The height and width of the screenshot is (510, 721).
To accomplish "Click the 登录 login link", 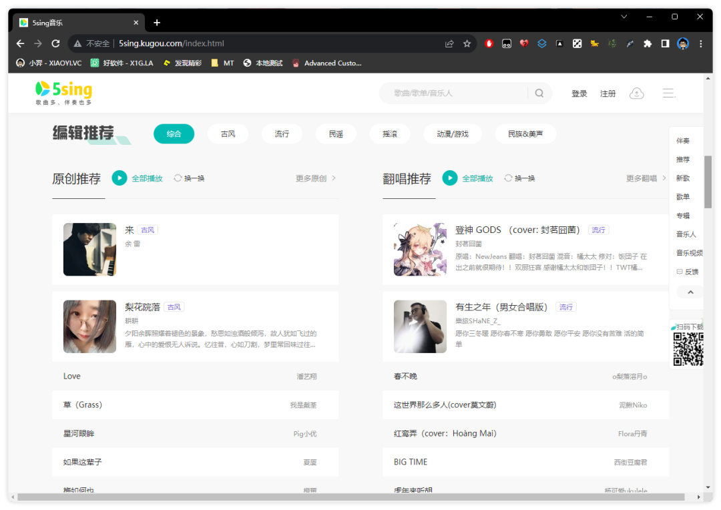I will [579, 93].
